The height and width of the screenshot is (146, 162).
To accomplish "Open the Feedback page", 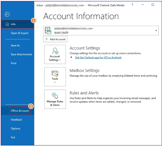I will pos(16,120).
